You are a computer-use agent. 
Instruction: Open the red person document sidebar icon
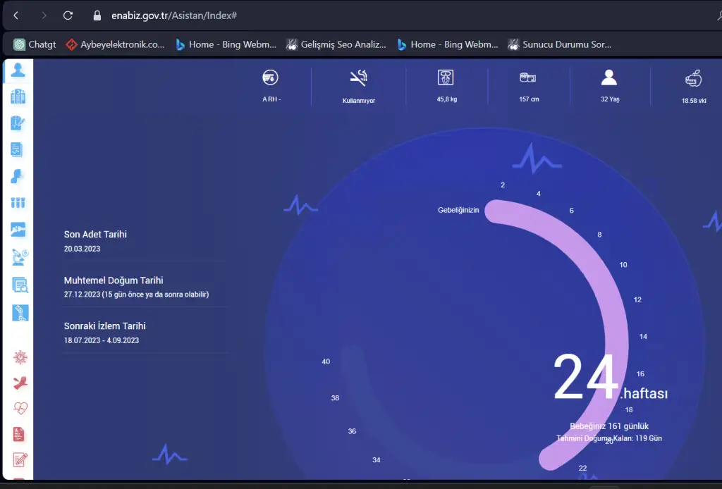point(18,434)
